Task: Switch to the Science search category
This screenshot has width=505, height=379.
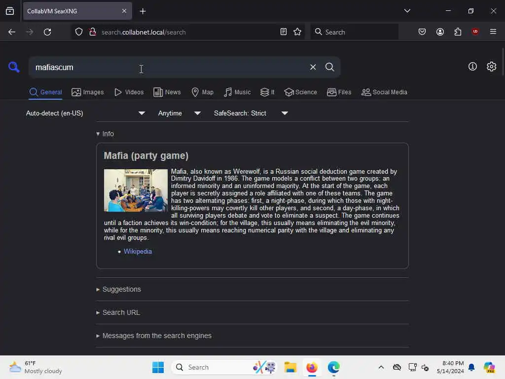Action: tap(300, 92)
